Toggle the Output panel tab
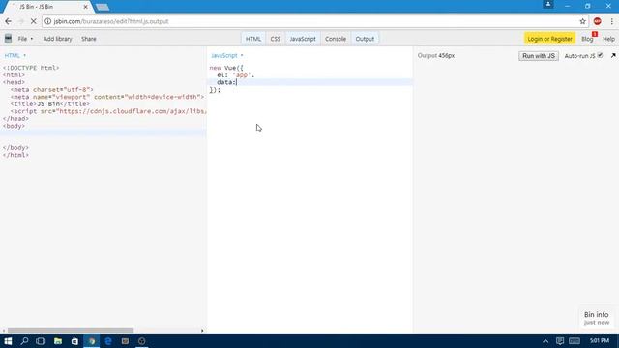Viewport: 619px width, 348px height. click(x=365, y=39)
